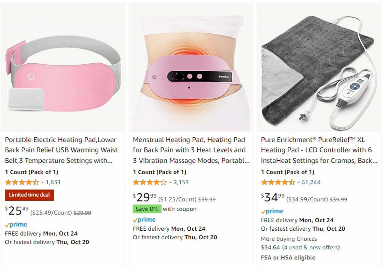Click the Prime logo under $34.99 price
This screenshot has width=384, height=267.
(272, 211)
